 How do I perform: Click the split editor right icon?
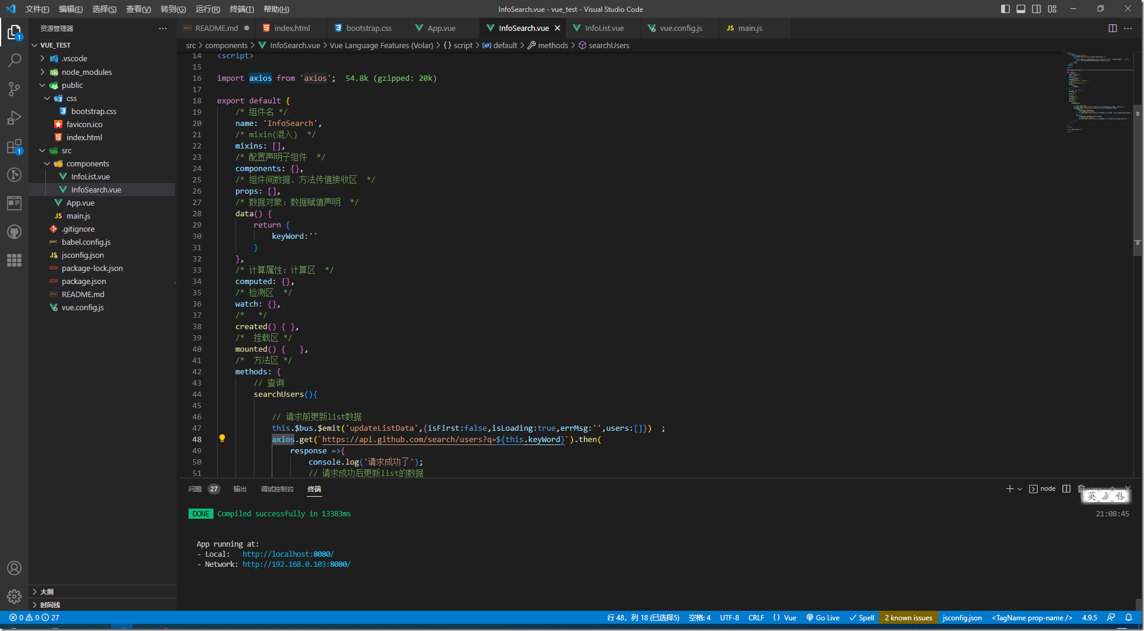click(x=1112, y=28)
